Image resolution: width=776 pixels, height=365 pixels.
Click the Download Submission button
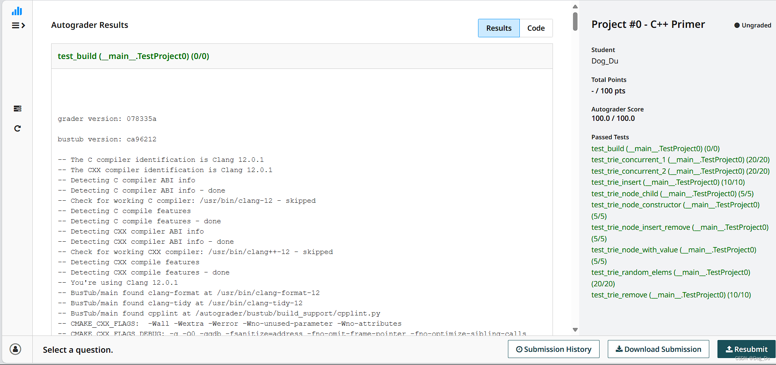(x=658, y=349)
